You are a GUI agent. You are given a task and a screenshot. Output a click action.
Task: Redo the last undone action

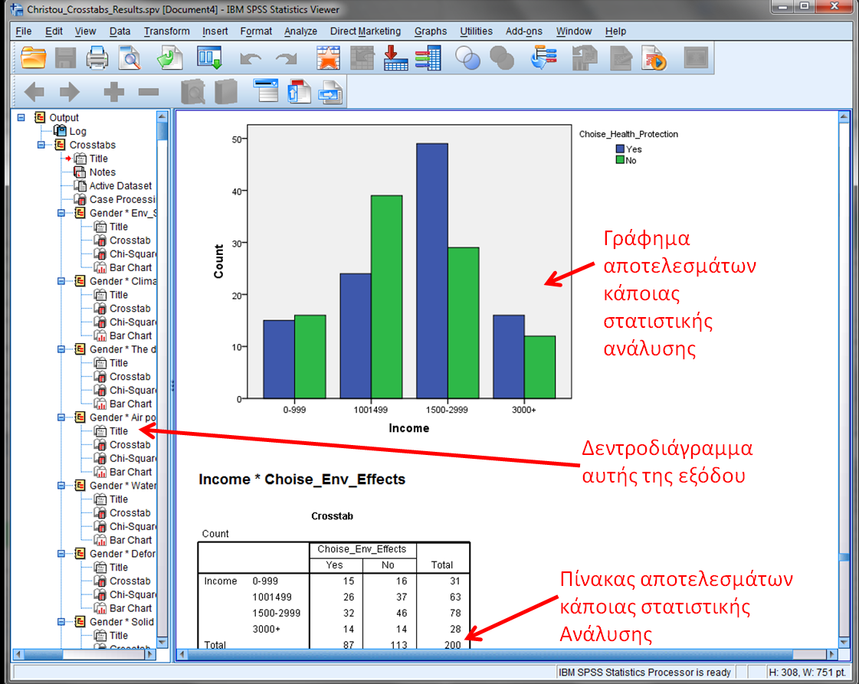pyautogui.click(x=287, y=59)
